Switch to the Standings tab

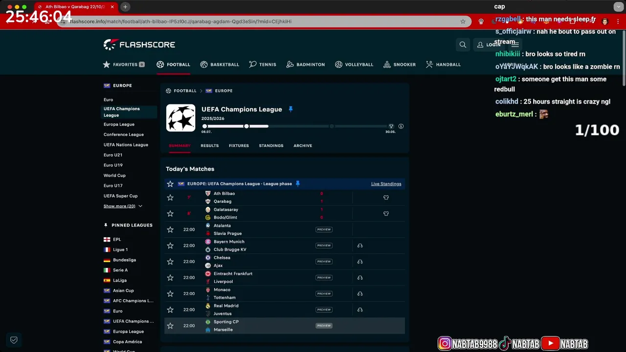coord(271,146)
